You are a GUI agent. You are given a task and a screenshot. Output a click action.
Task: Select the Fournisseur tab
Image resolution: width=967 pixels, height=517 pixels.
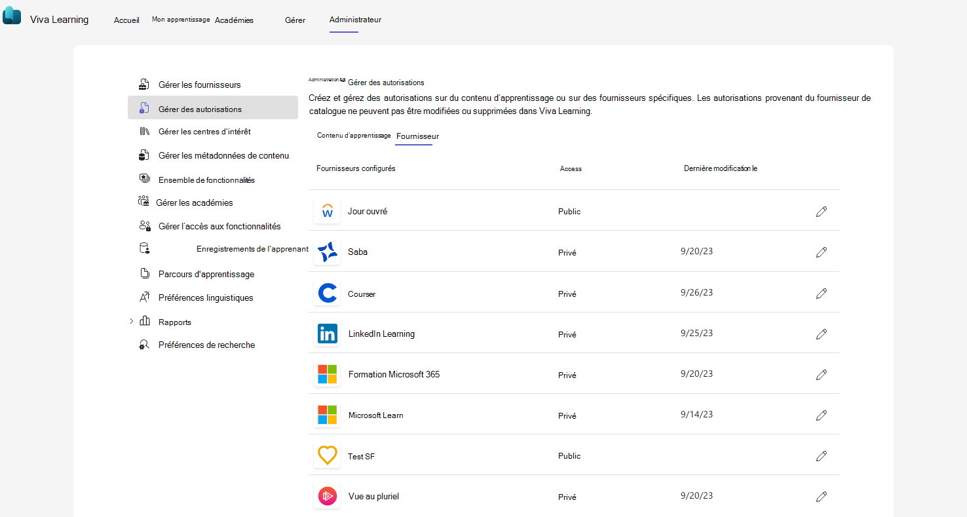coord(417,136)
